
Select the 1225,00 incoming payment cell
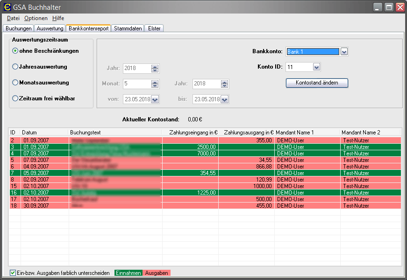point(190,193)
